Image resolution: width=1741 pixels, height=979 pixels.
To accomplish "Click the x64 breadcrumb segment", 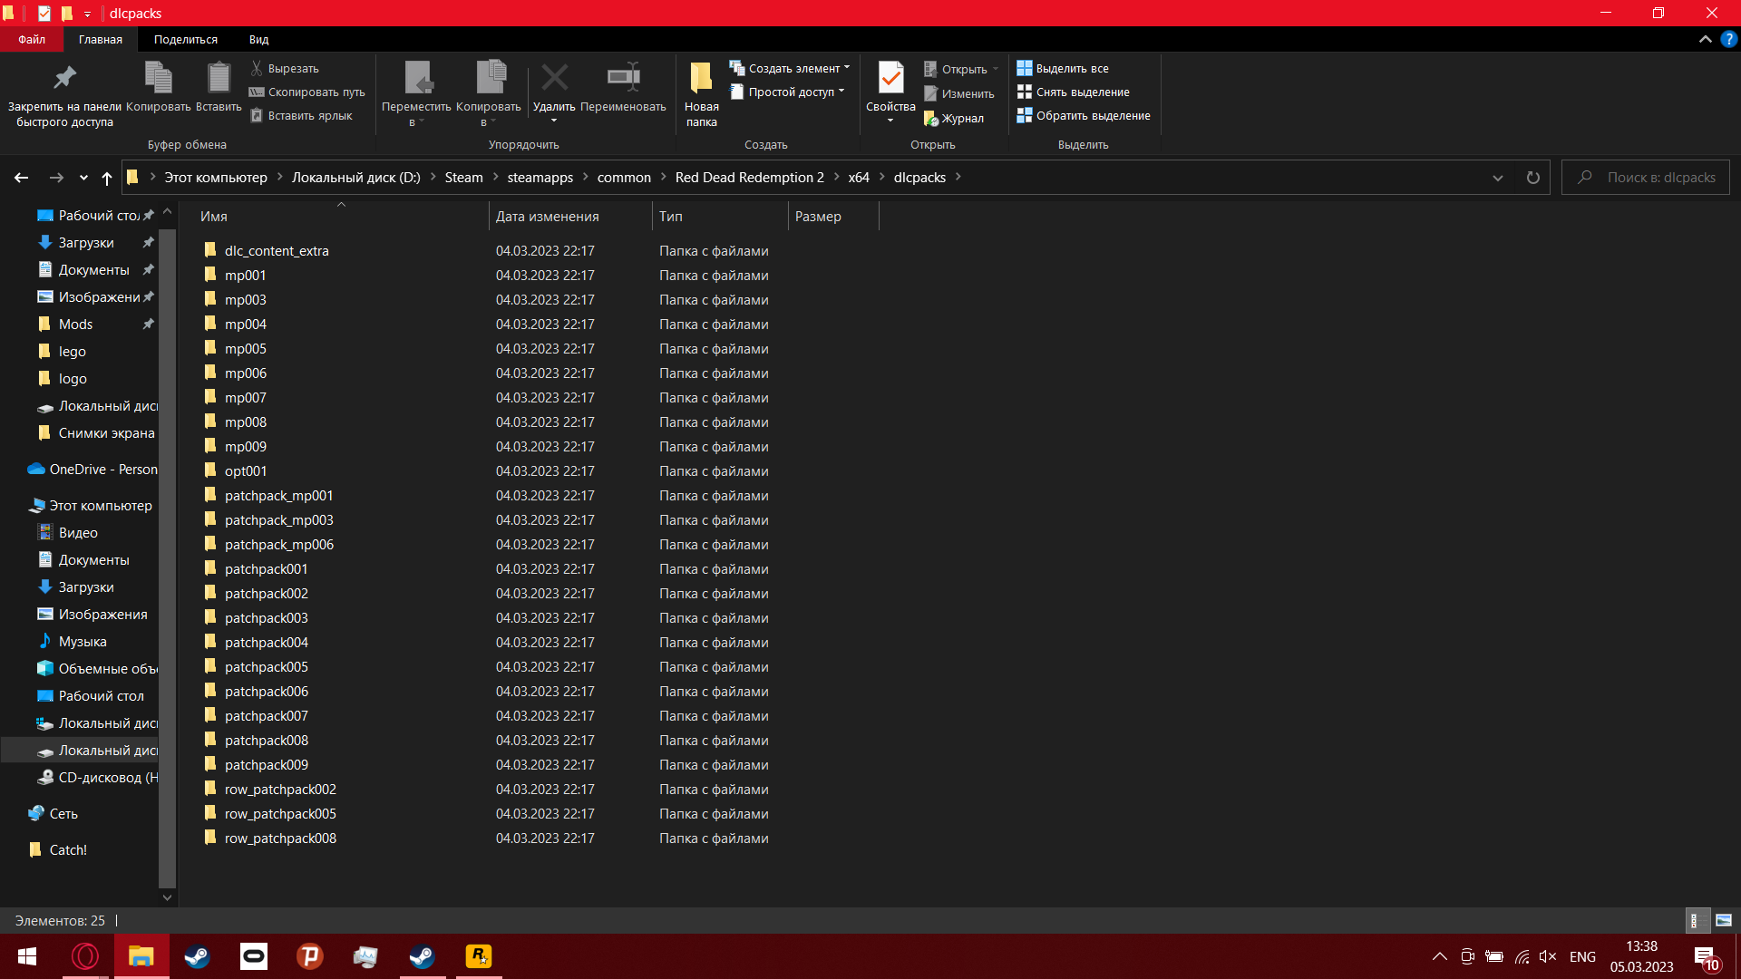I will pyautogui.click(x=858, y=178).
